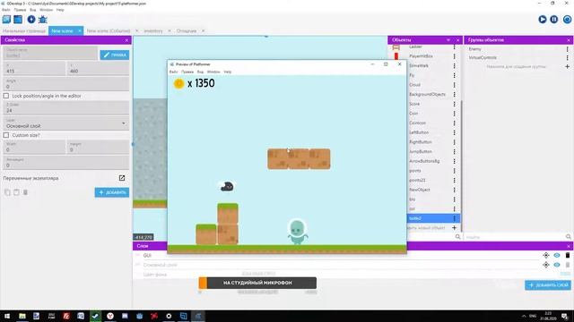
Task: Delete the GUI layer via trash icon
Action: click(568, 255)
